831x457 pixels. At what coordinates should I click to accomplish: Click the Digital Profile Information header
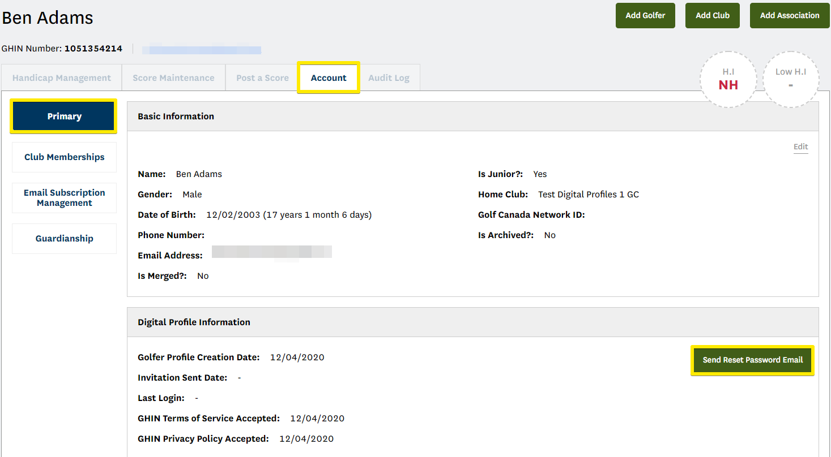point(473,322)
